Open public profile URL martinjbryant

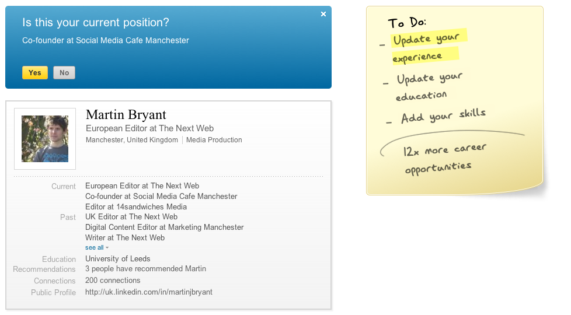148,292
